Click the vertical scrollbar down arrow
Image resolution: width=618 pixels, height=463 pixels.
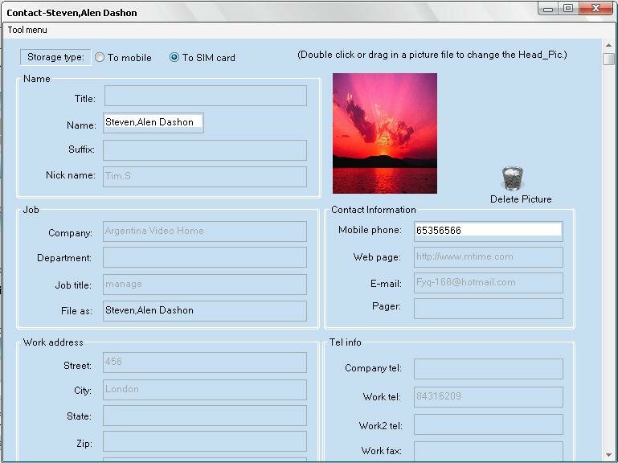click(609, 455)
